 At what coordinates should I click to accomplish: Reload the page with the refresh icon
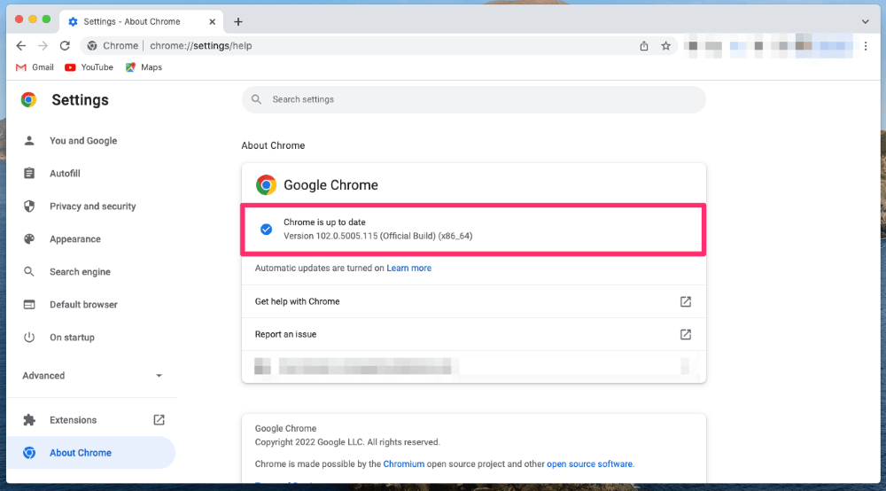point(65,46)
